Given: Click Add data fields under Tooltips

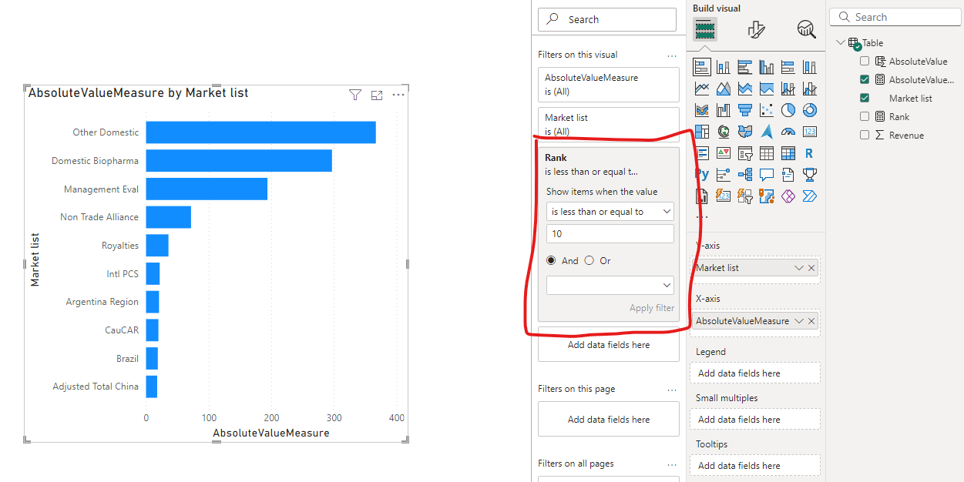Looking at the screenshot, I should [755, 466].
